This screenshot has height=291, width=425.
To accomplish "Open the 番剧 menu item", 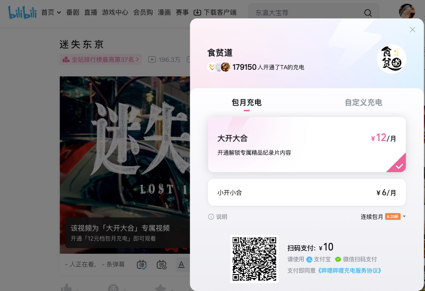I will tap(72, 12).
